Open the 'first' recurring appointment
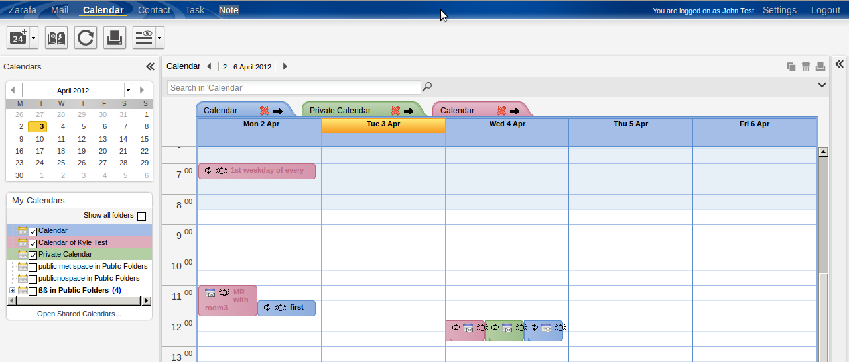Image resolution: width=849 pixels, height=362 pixels. [x=287, y=308]
